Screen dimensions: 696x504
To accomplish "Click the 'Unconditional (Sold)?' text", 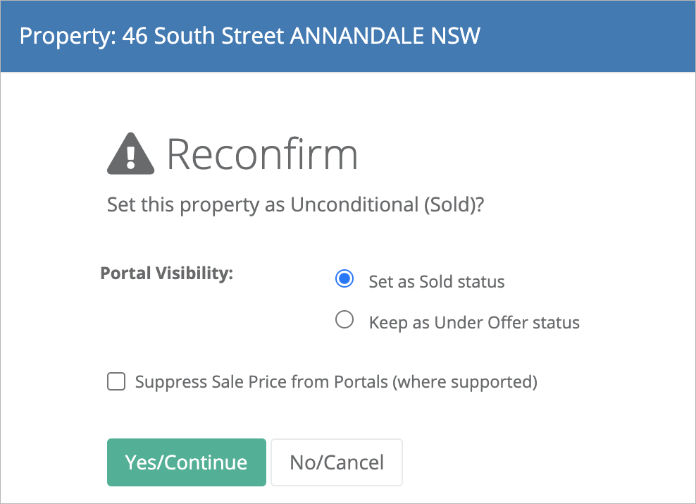I will pyautogui.click(x=387, y=205).
